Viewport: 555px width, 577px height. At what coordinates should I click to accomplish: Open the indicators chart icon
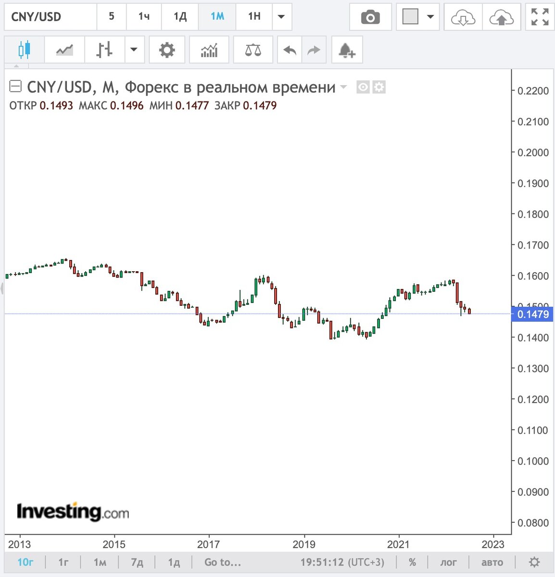[209, 50]
